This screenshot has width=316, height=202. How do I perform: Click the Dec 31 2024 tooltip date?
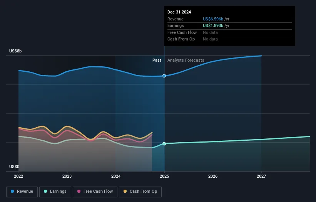[x=179, y=12]
